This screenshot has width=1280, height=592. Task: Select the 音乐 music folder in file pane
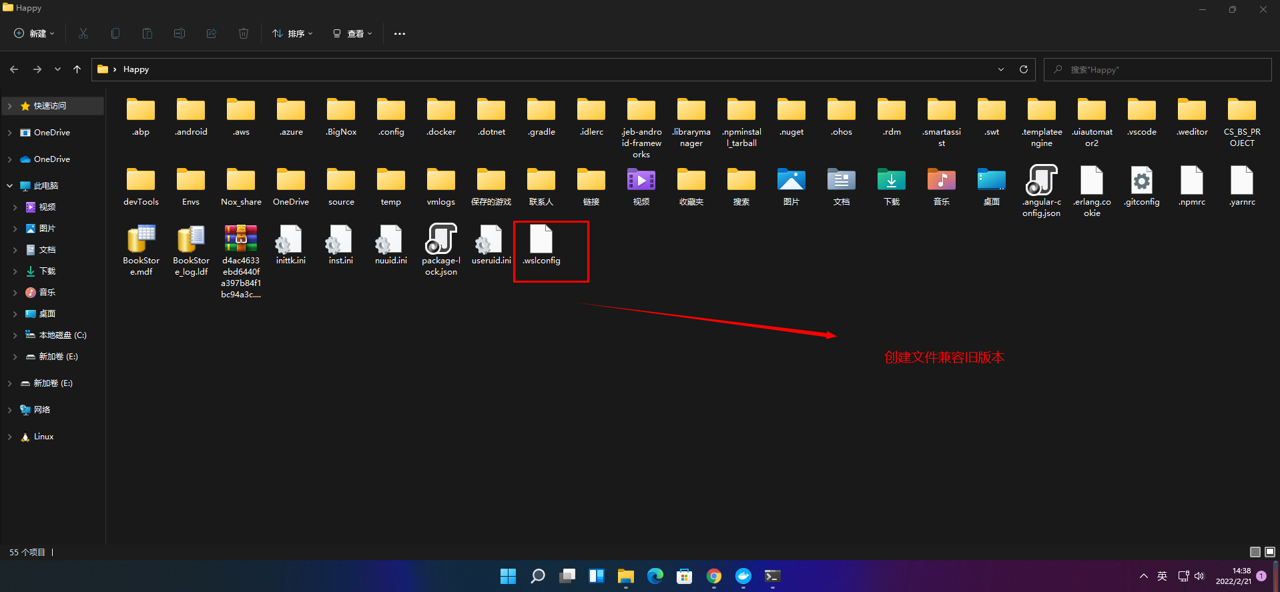pyautogui.click(x=942, y=187)
